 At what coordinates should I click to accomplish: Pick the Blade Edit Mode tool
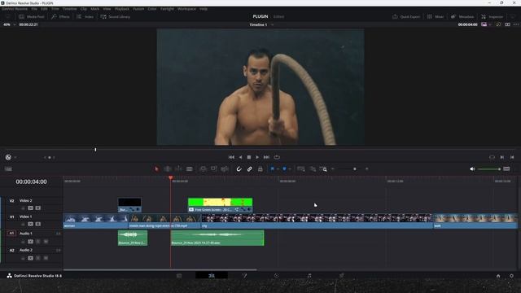click(190, 169)
